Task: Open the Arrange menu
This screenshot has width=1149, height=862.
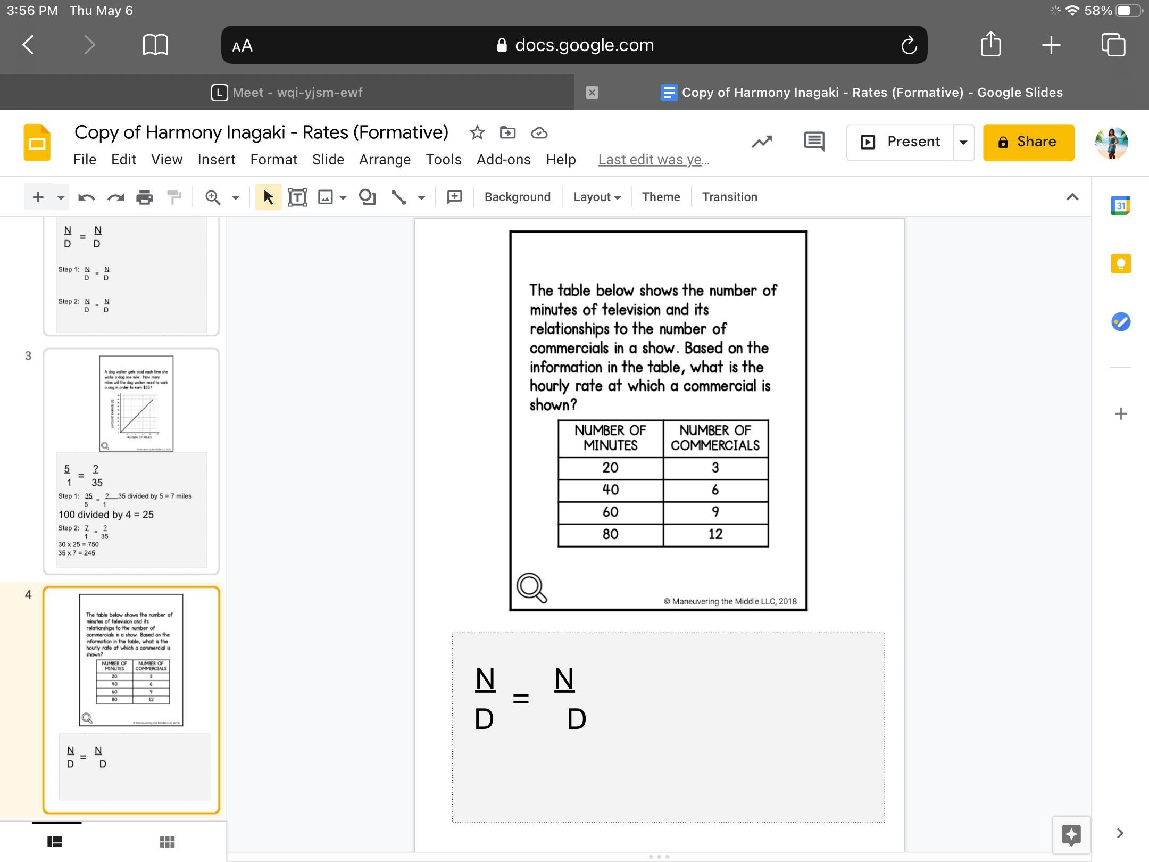Action: click(x=385, y=160)
